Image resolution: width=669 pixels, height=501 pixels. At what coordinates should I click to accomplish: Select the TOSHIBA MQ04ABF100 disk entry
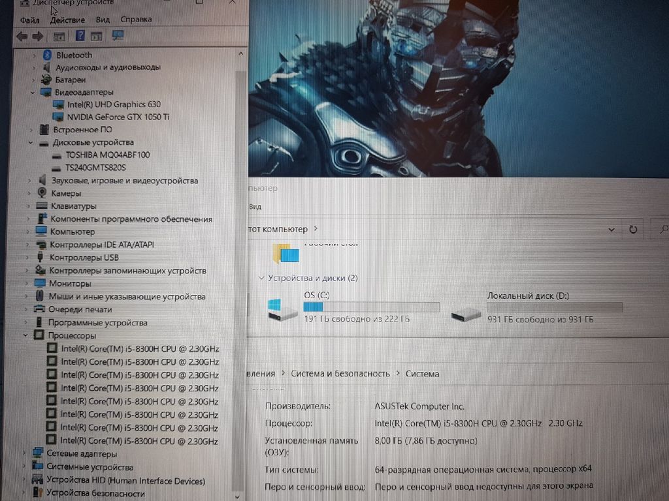click(107, 155)
